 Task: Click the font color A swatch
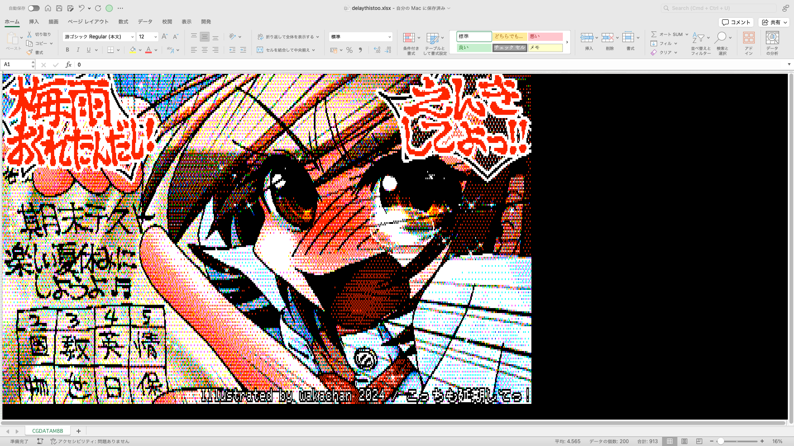(148, 50)
